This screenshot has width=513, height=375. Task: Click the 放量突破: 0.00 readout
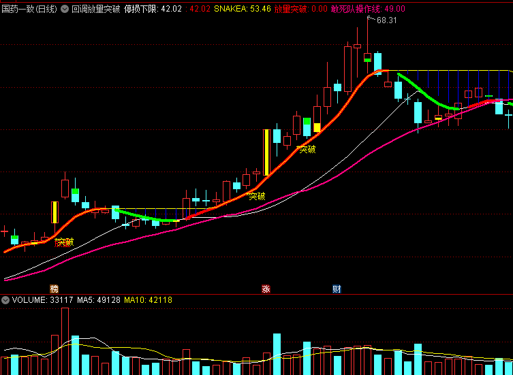(300, 9)
